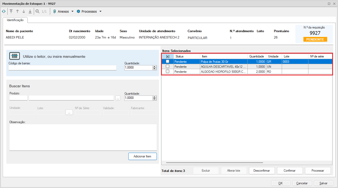Sort by Lote column header
338x188 pixels.
coord(295,56)
